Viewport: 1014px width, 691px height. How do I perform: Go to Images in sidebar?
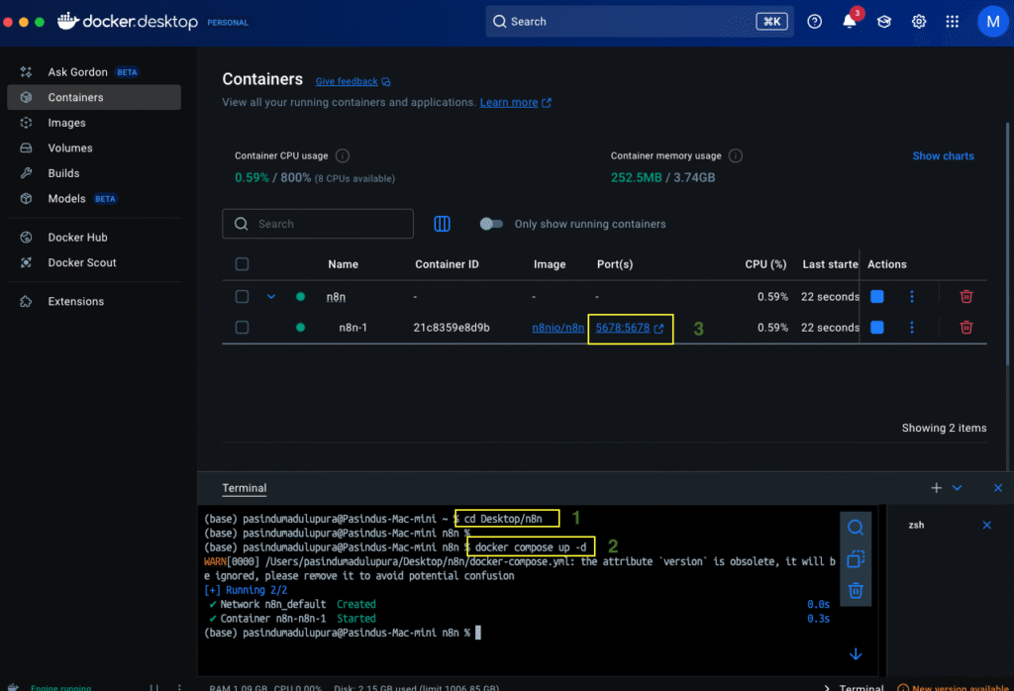[x=94, y=122]
